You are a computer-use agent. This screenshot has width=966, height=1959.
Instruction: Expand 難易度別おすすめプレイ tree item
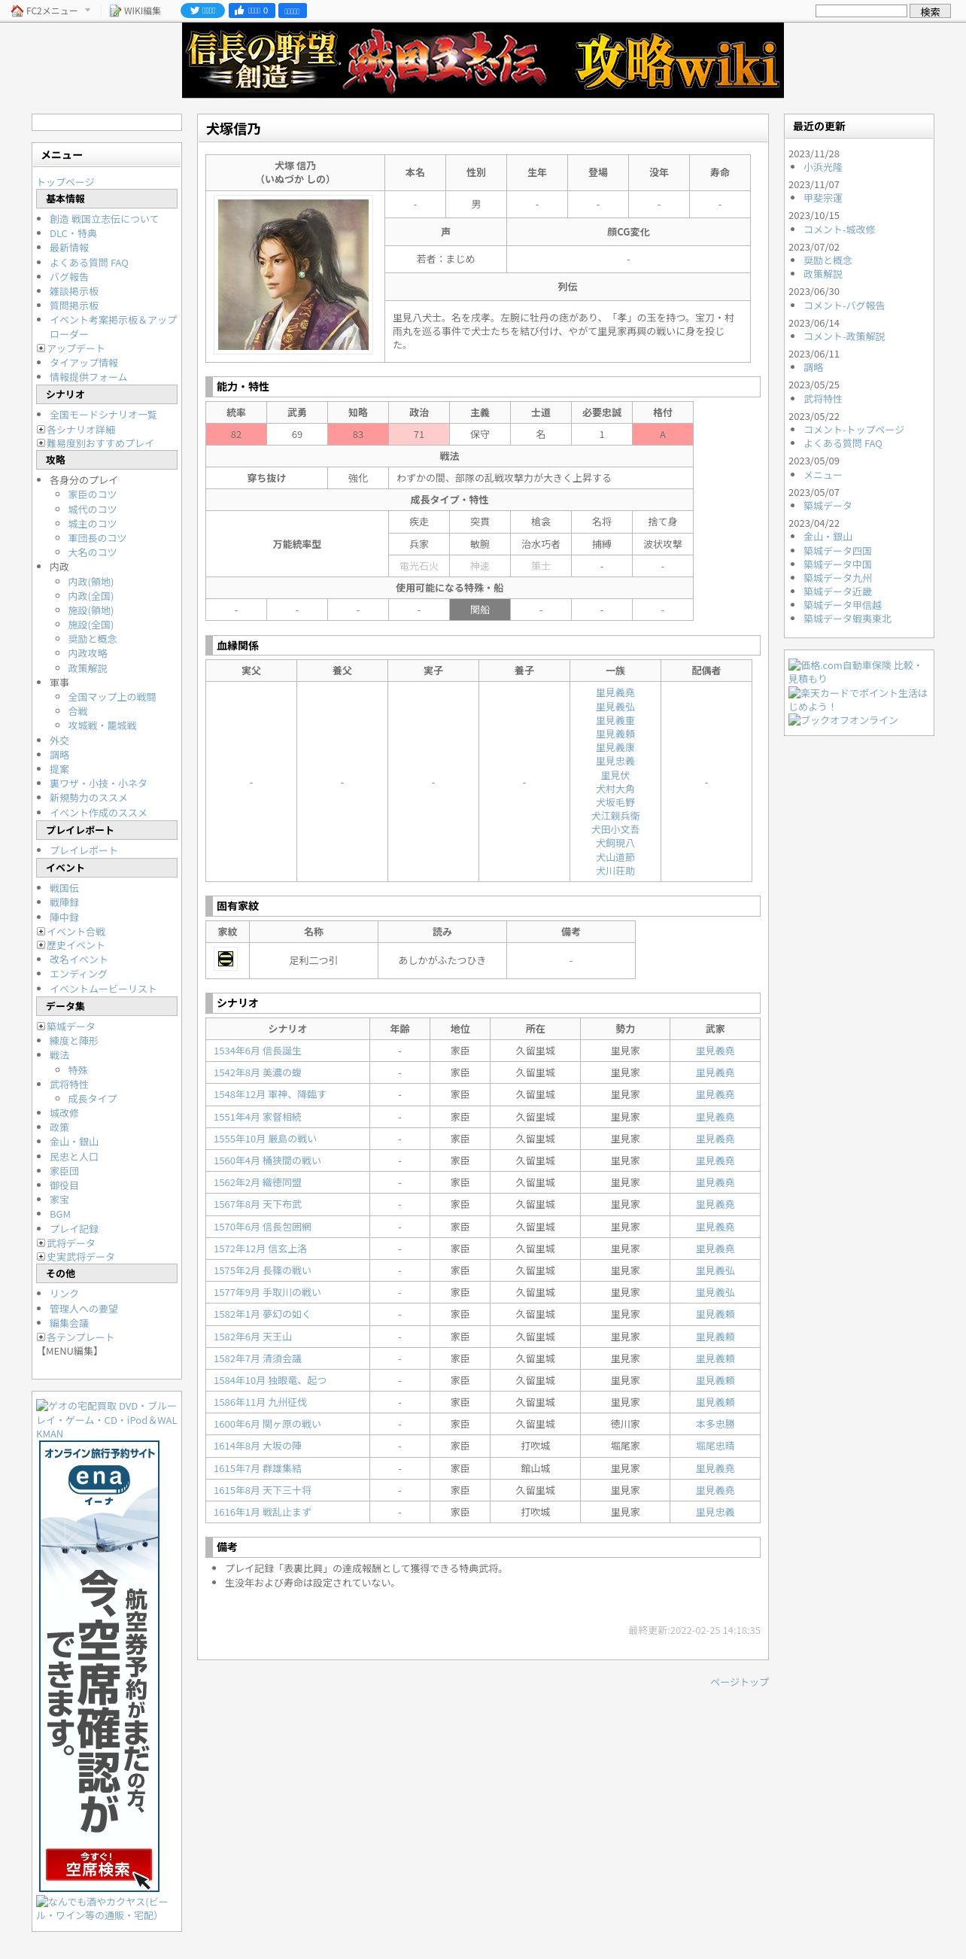coord(41,443)
